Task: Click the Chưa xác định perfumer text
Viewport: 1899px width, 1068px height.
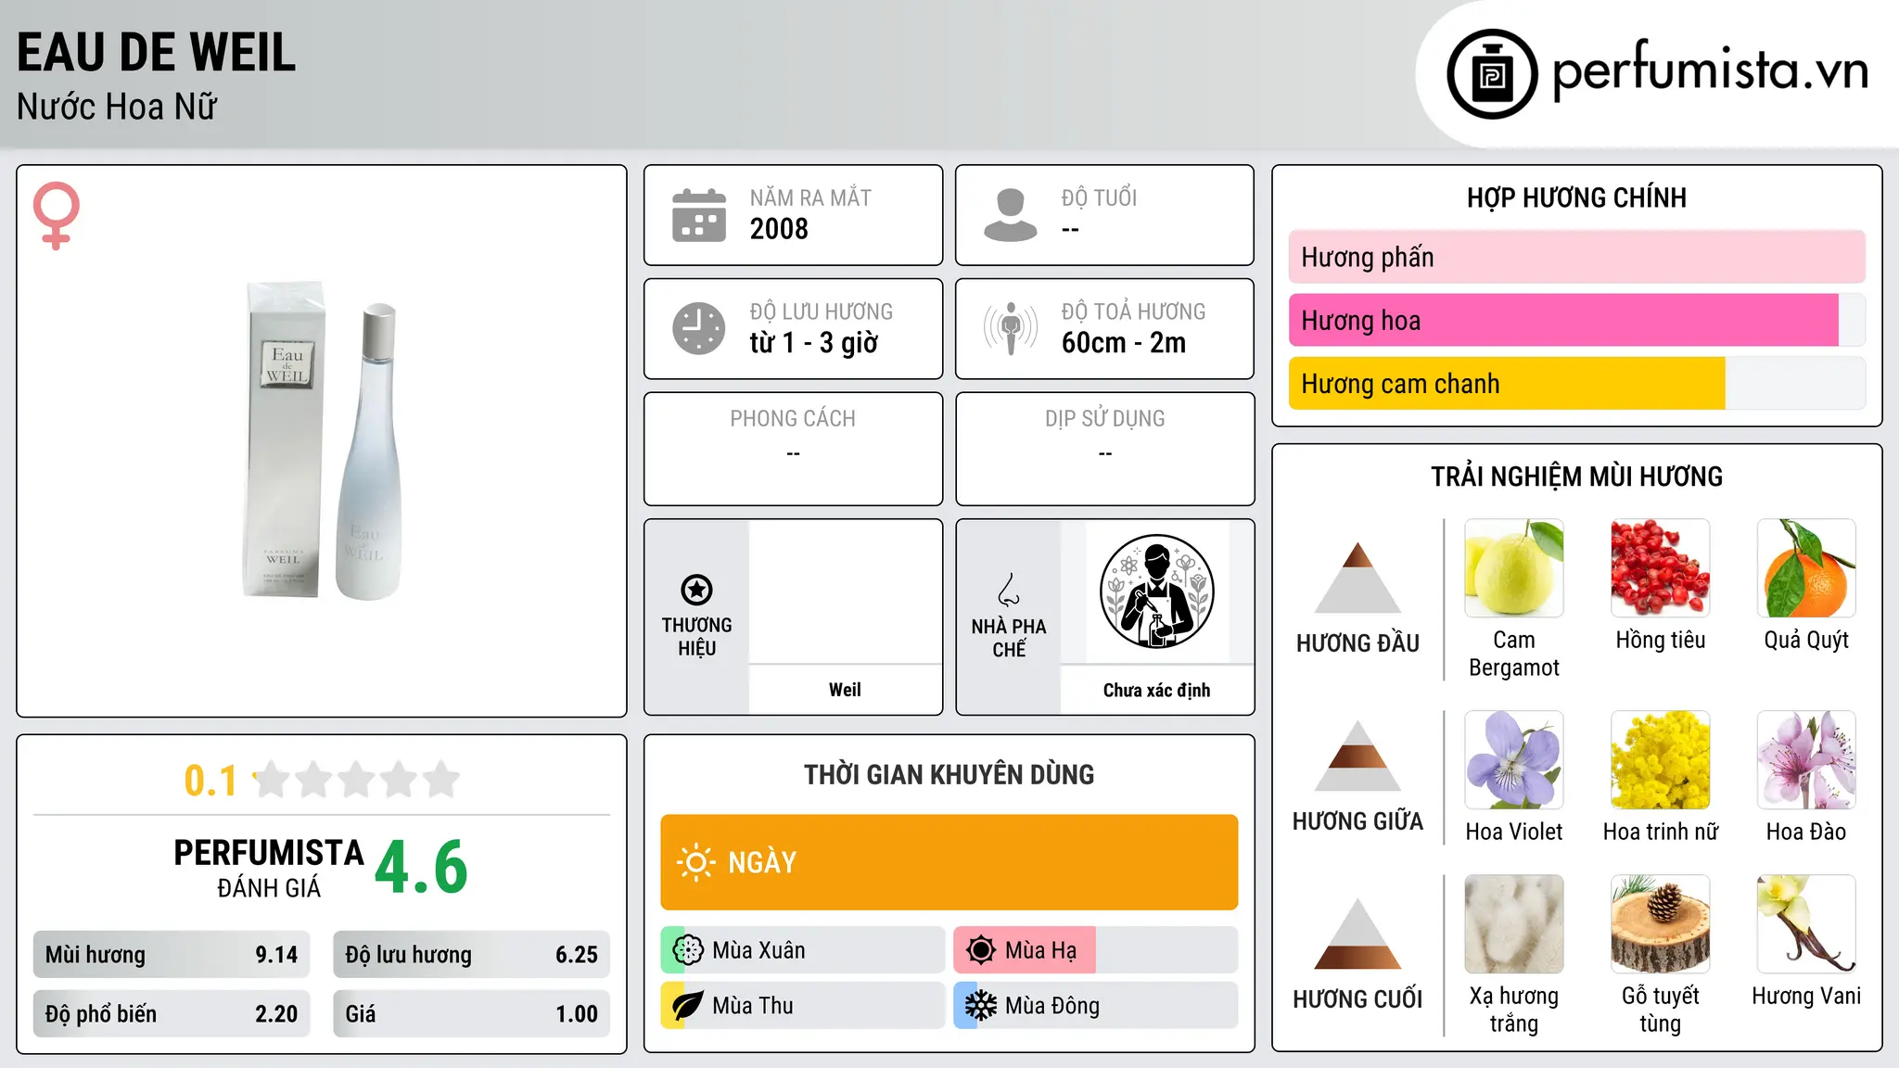Action: [x=1156, y=690]
